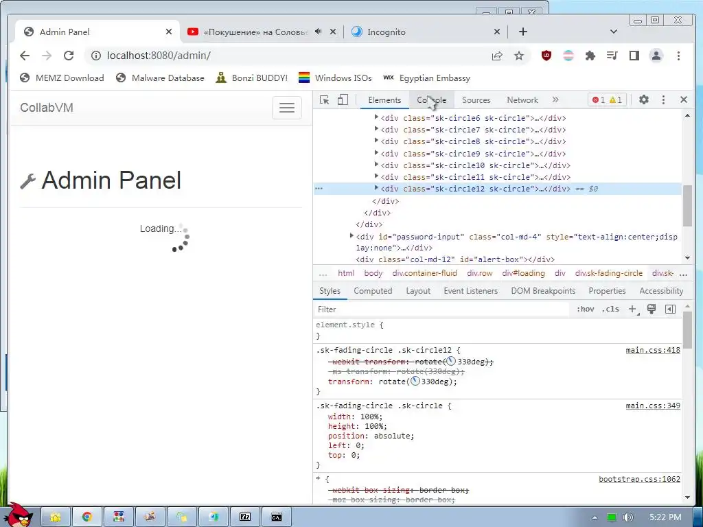The height and width of the screenshot is (527, 703).
Task: Close the DevTools panel
Action: pos(684,99)
